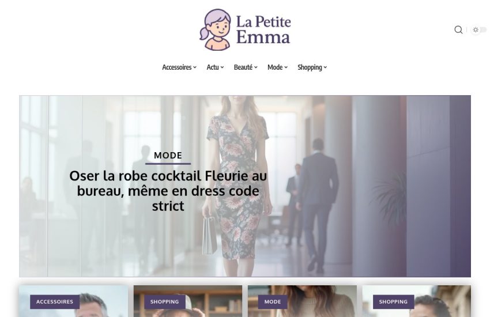Viewport: 490px width, 317px height.
Task: Open the Beauté menu
Action: 243,67
